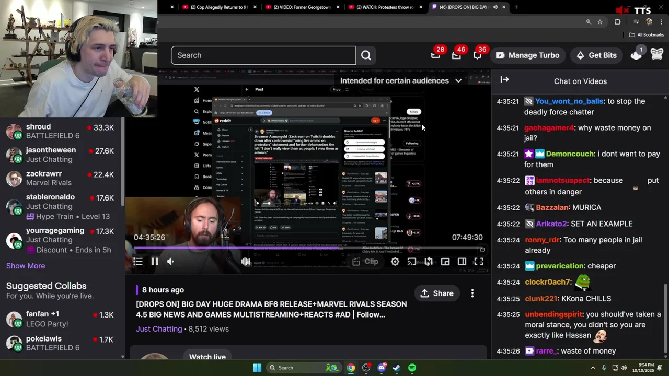Click chat username Demoncouch

tap(570, 154)
